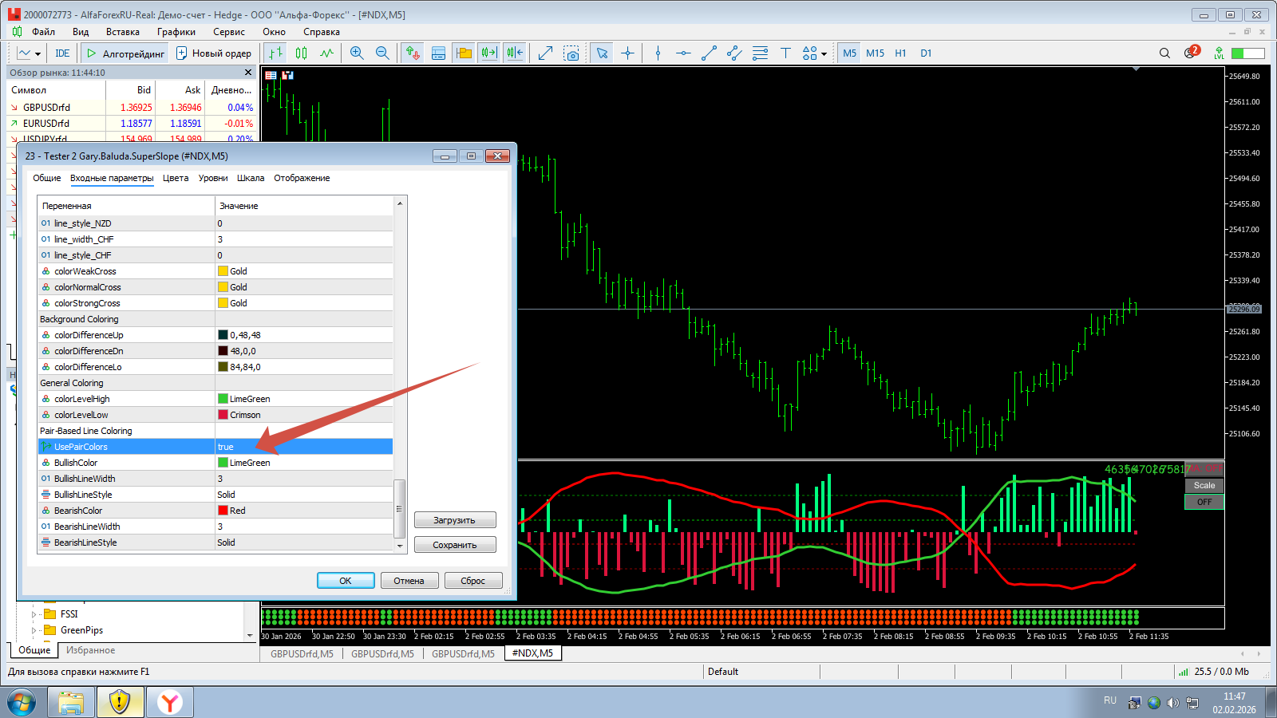Click the Новый ордер toolbar button
Image resolution: width=1277 pixels, height=718 pixels.
tap(214, 53)
